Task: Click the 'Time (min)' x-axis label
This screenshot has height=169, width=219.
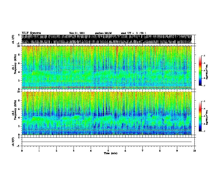Action: 111,153
